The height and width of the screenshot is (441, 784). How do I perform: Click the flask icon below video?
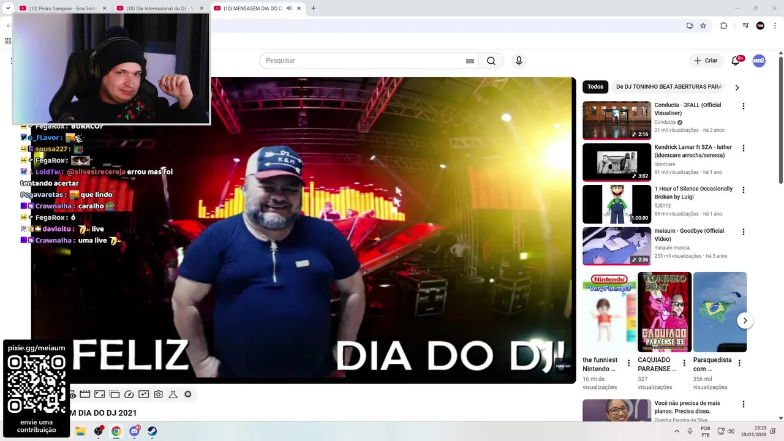tap(173, 394)
